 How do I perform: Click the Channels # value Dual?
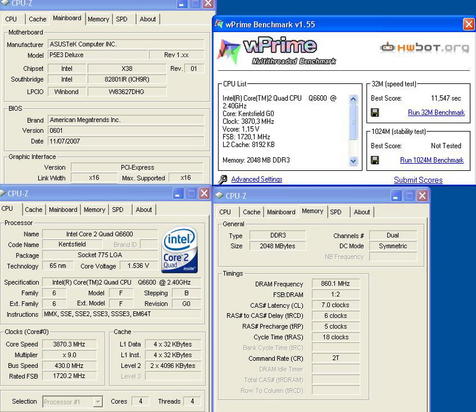pyautogui.click(x=393, y=236)
